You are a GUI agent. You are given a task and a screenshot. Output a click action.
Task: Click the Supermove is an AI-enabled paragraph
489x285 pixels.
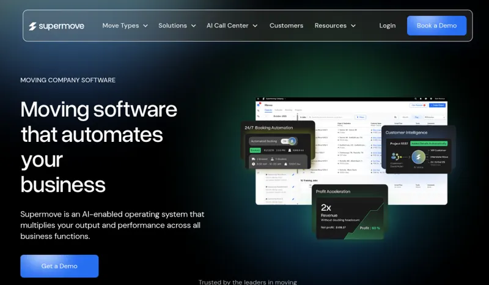[112, 225]
